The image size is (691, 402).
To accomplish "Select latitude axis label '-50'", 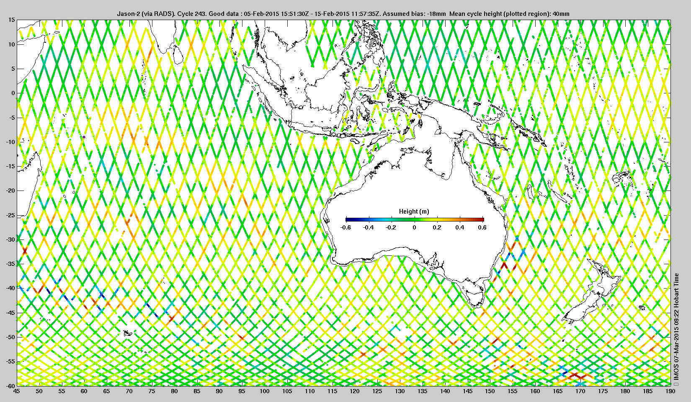I will pyautogui.click(x=10, y=337).
